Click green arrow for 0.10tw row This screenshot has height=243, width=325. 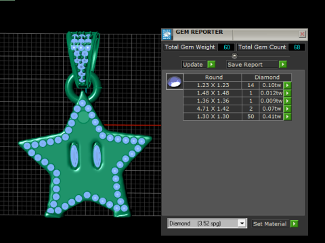click(287, 85)
